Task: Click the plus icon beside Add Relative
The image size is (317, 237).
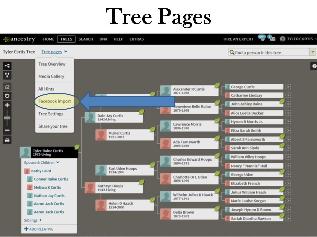Action: click(x=26, y=229)
